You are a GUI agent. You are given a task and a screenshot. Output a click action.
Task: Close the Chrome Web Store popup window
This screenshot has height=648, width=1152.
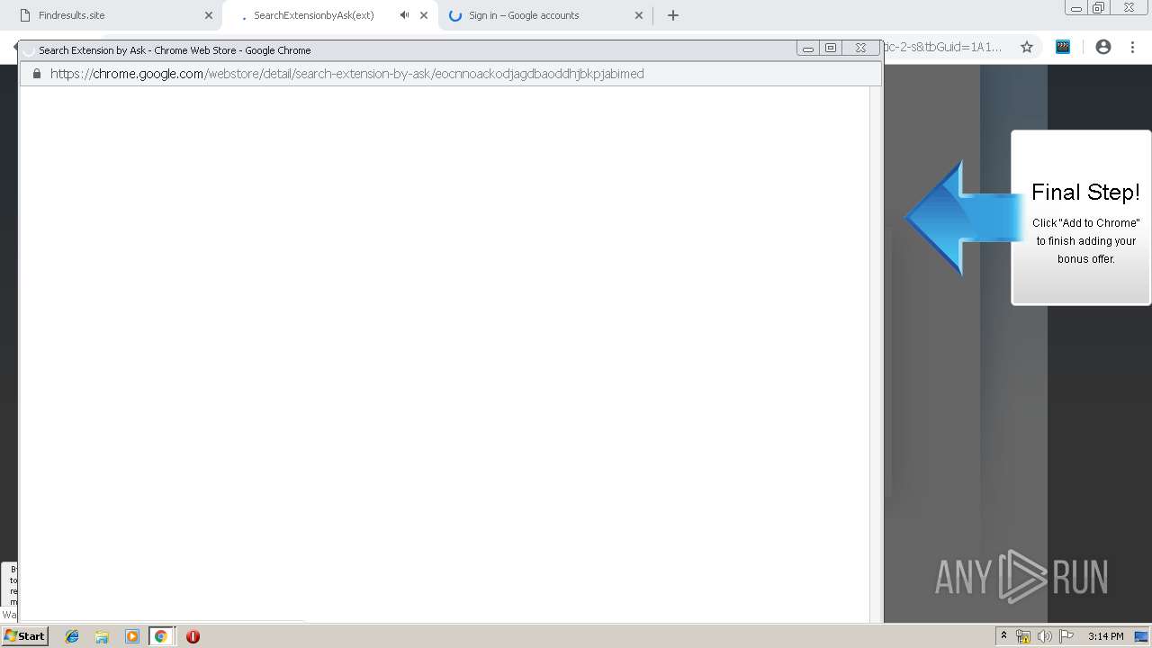pyautogui.click(x=860, y=49)
